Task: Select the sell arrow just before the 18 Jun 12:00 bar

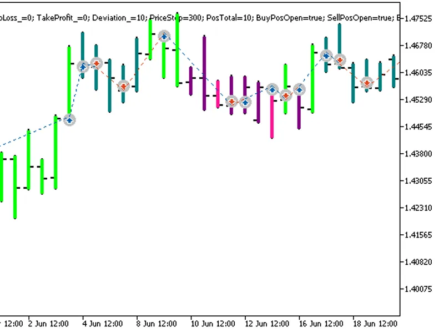Action: point(340,60)
